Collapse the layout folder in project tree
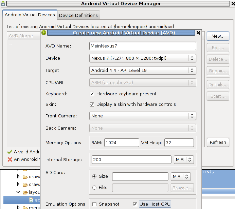 click(18, 192)
